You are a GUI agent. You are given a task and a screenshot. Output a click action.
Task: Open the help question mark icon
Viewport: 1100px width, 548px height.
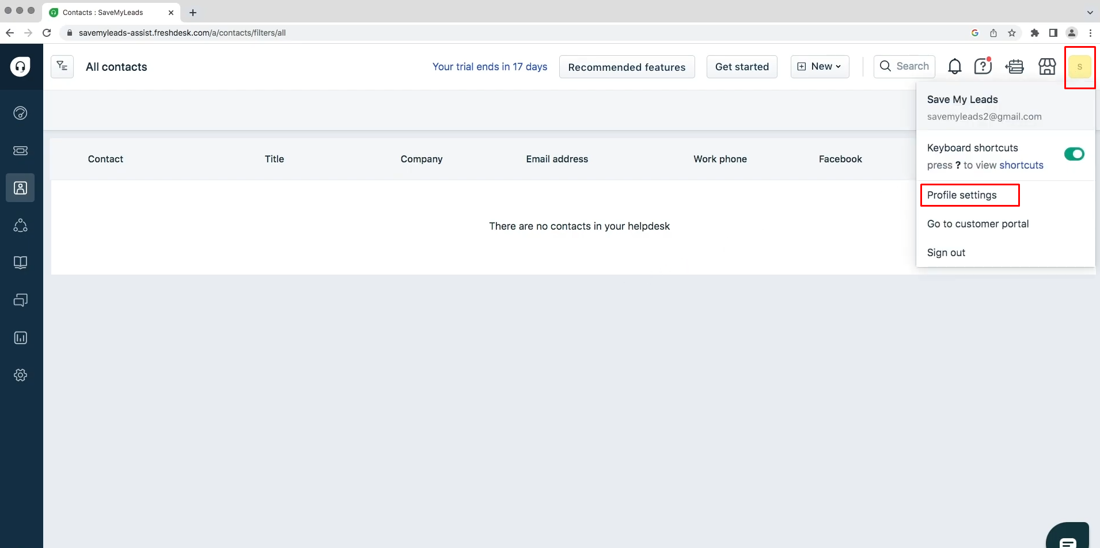(x=983, y=67)
